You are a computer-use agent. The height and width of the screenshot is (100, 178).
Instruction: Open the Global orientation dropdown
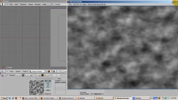[65, 71]
